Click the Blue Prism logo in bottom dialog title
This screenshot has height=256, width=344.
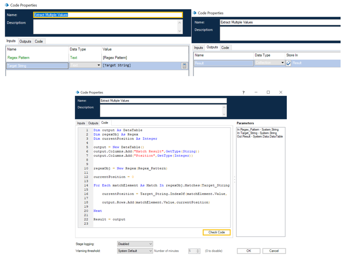point(77,92)
